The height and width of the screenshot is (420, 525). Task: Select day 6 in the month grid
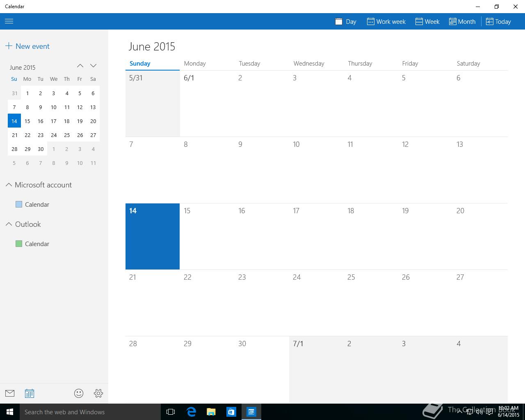click(x=480, y=103)
